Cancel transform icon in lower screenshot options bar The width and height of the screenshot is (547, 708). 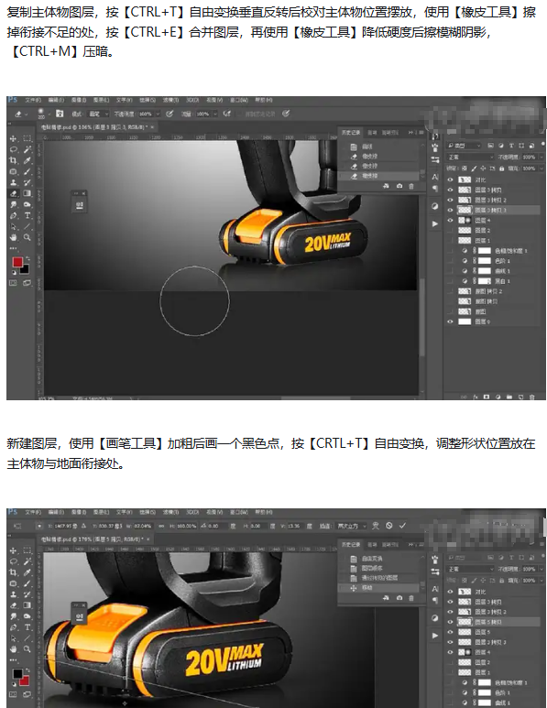388,526
